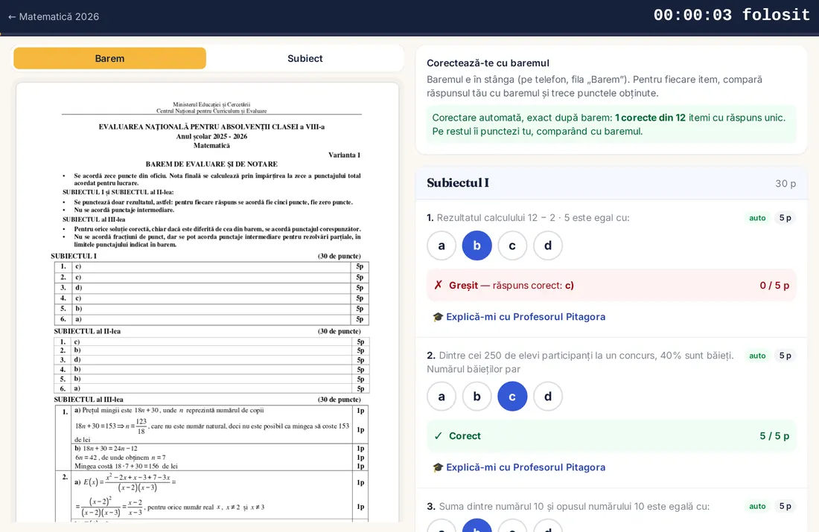819x532 pixels.
Task: Click the red X wrong-answer icon
Action: click(x=439, y=285)
